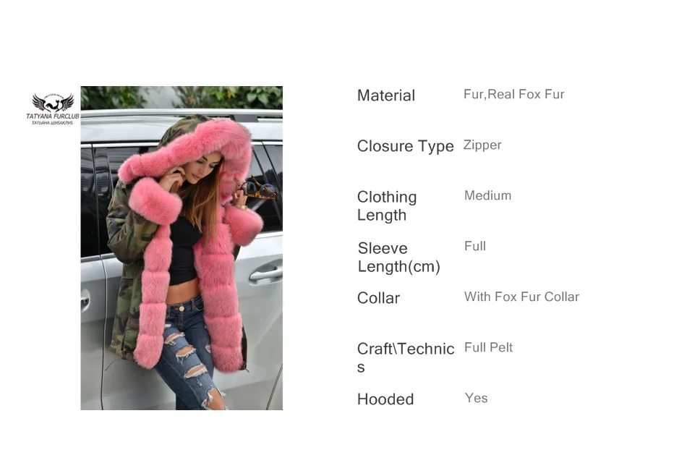
Task: Click the Closure Type label
Action: (x=405, y=146)
